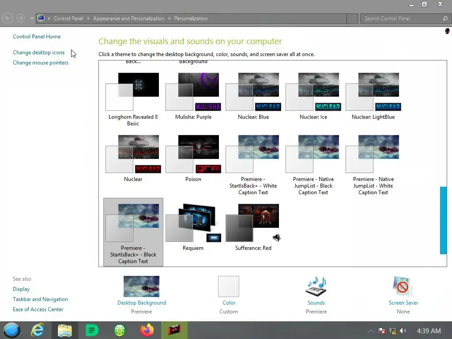Click the address bar computer icon
The width and height of the screenshot is (452, 339).
click(41, 18)
